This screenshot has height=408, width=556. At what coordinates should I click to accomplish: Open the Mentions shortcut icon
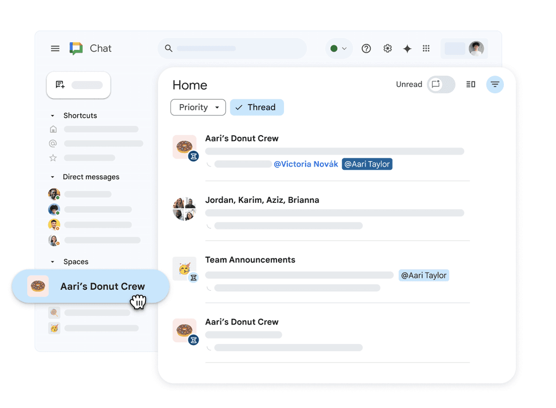point(53,143)
